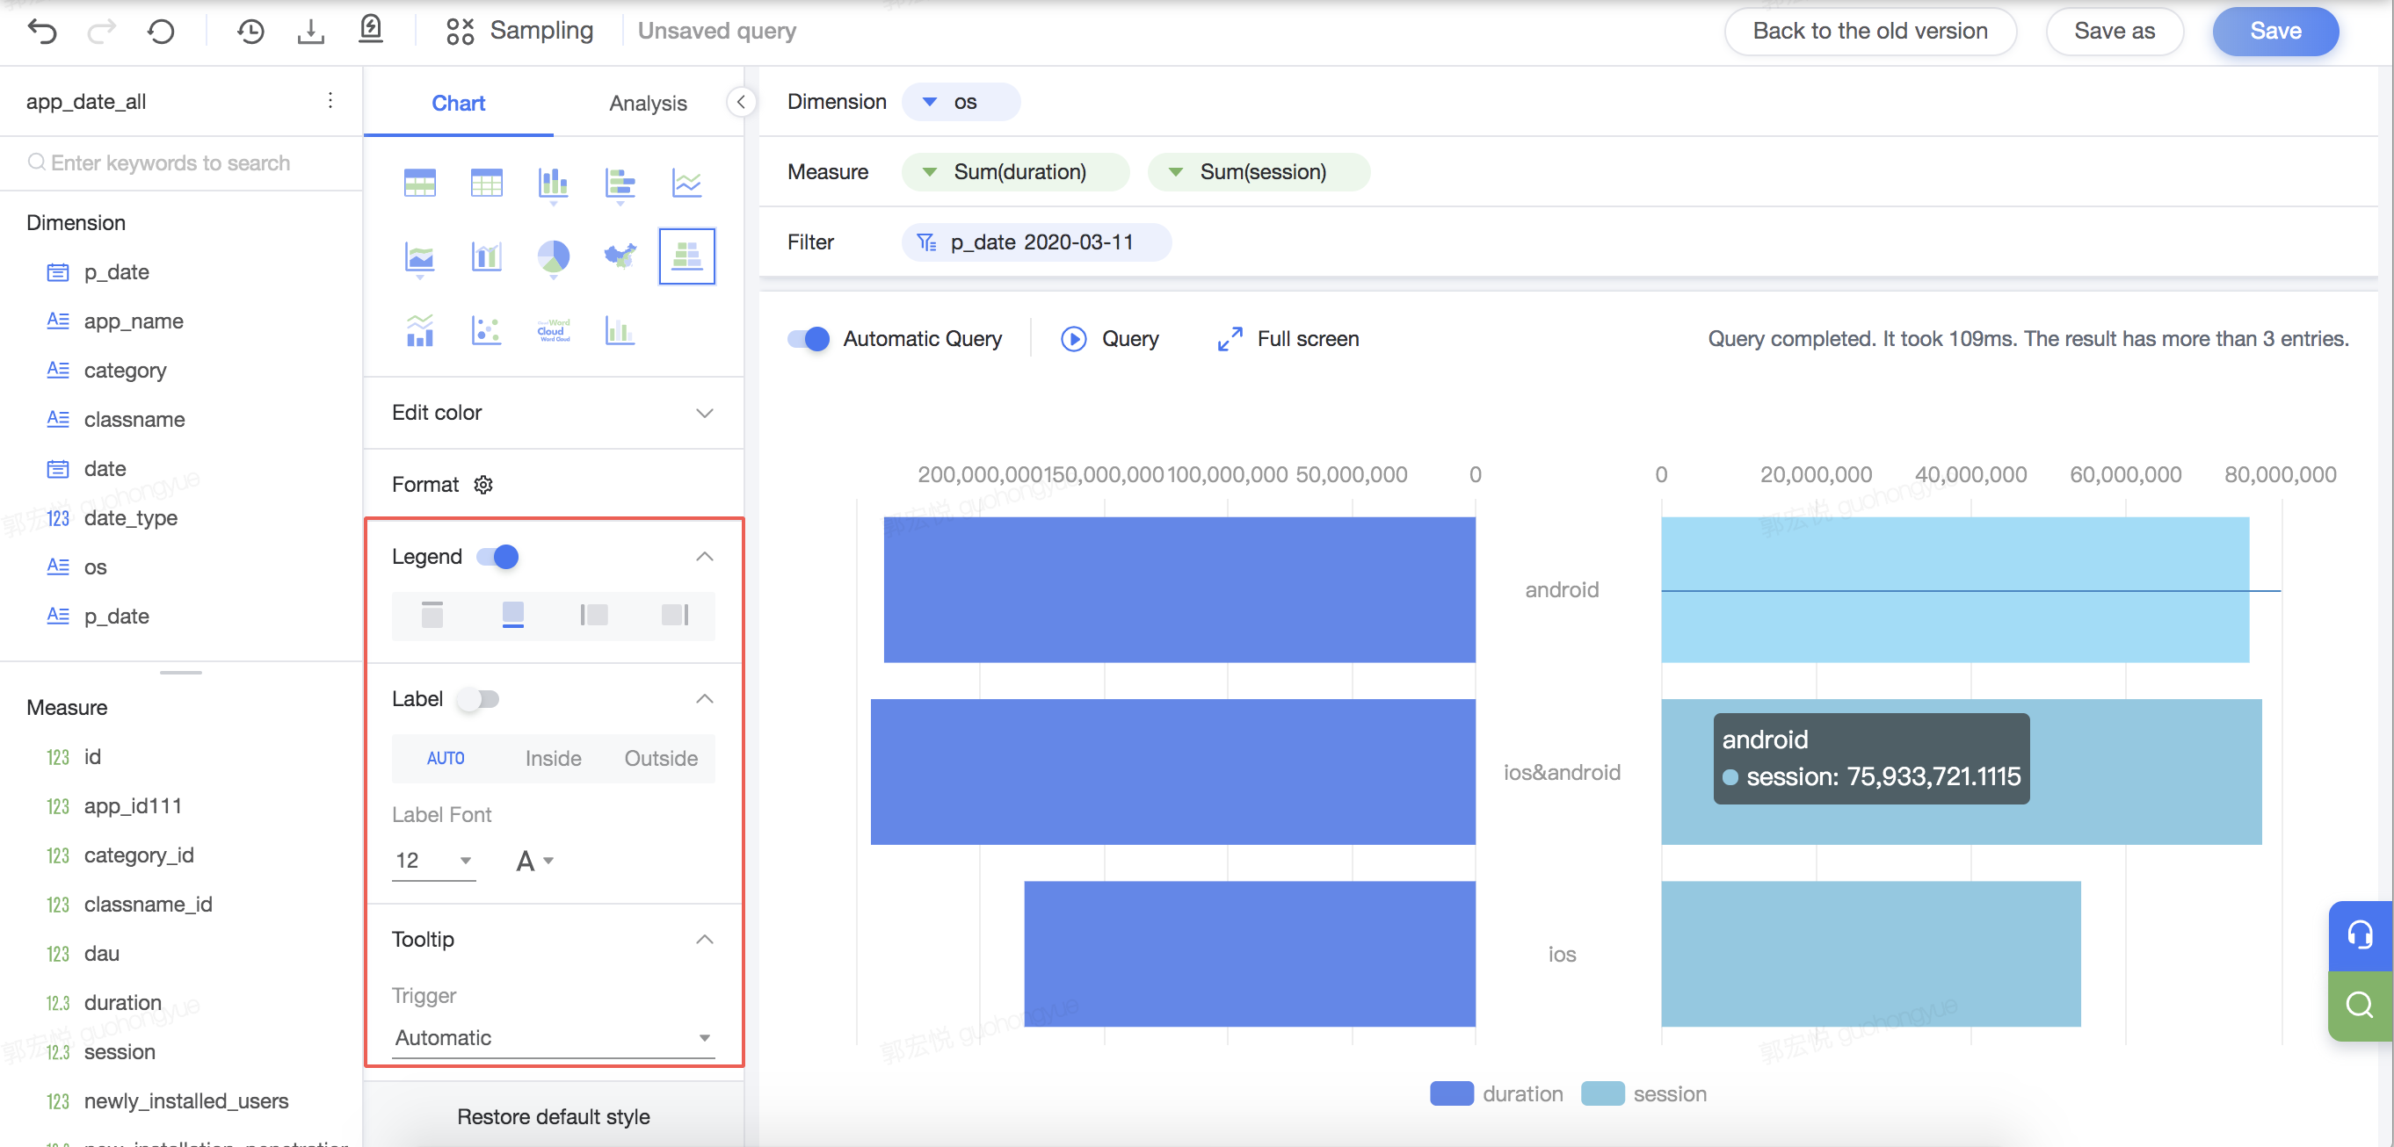Set legend position to top
This screenshot has width=2394, height=1147.
432,614
